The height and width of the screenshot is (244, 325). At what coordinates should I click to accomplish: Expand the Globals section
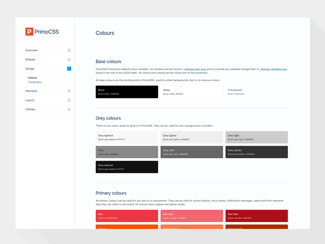click(69, 59)
